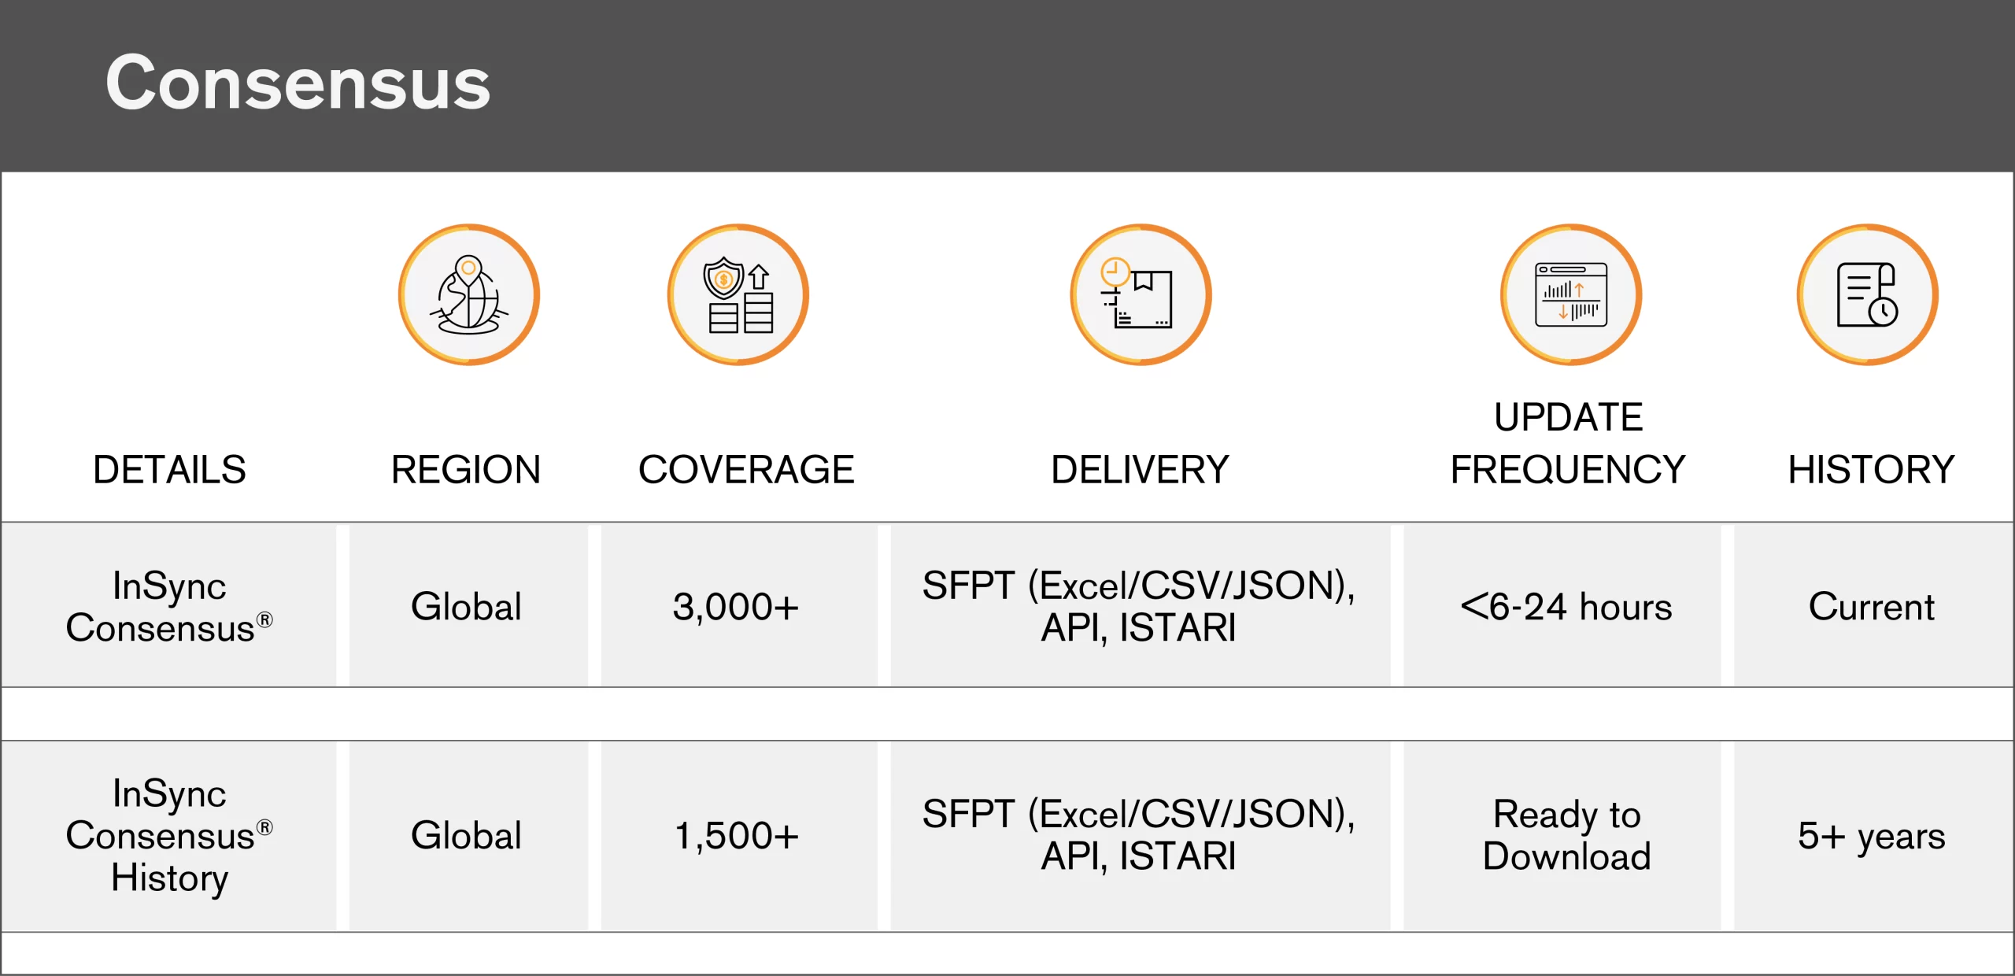This screenshot has width=2015, height=976.
Task: Click the Ready to Download cell
Action: pos(1566,836)
